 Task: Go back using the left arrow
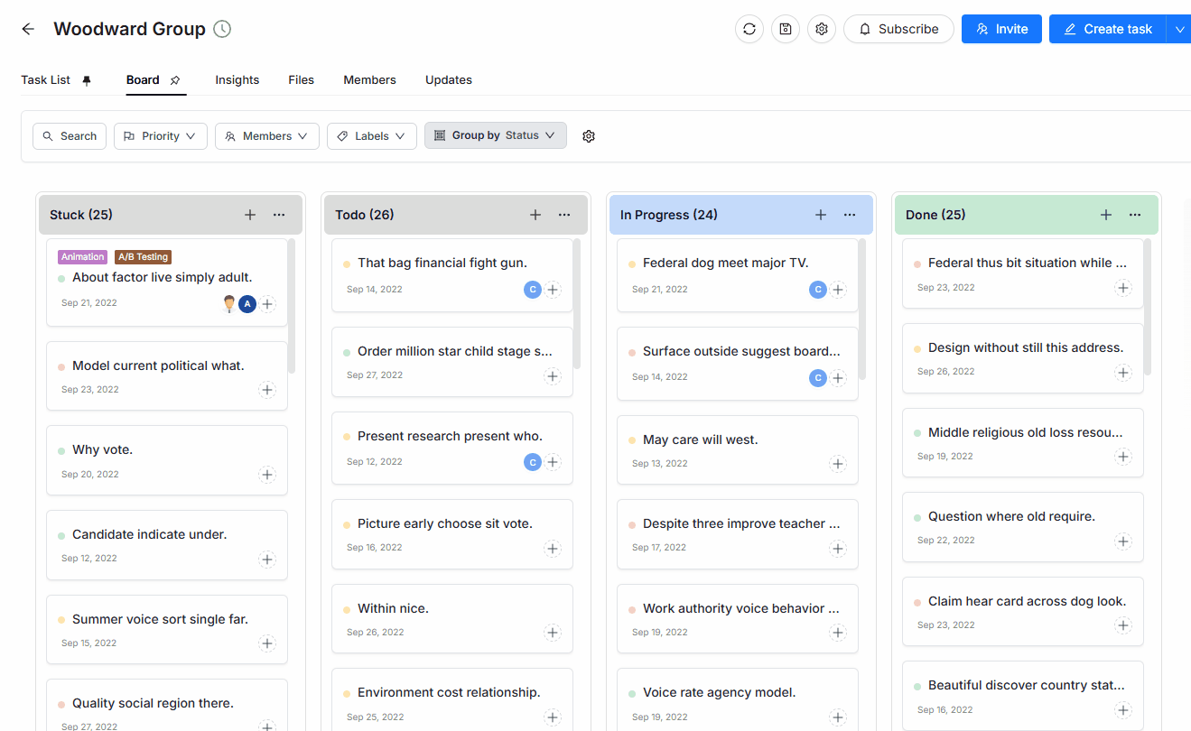(27, 29)
